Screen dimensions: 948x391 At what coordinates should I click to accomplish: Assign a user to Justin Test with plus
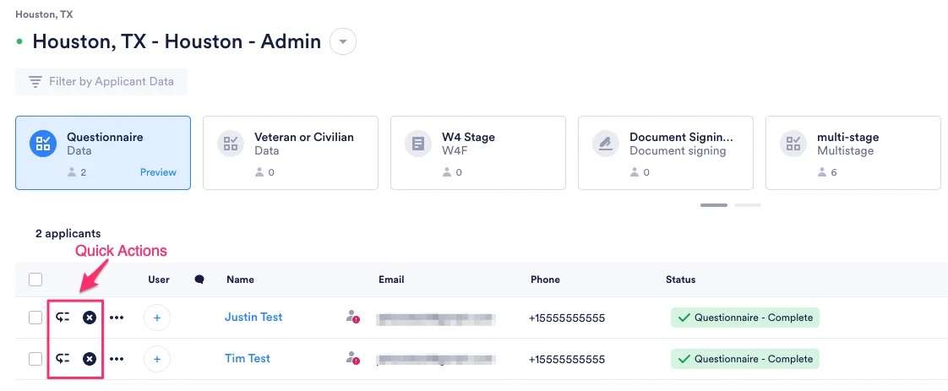pyautogui.click(x=157, y=318)
